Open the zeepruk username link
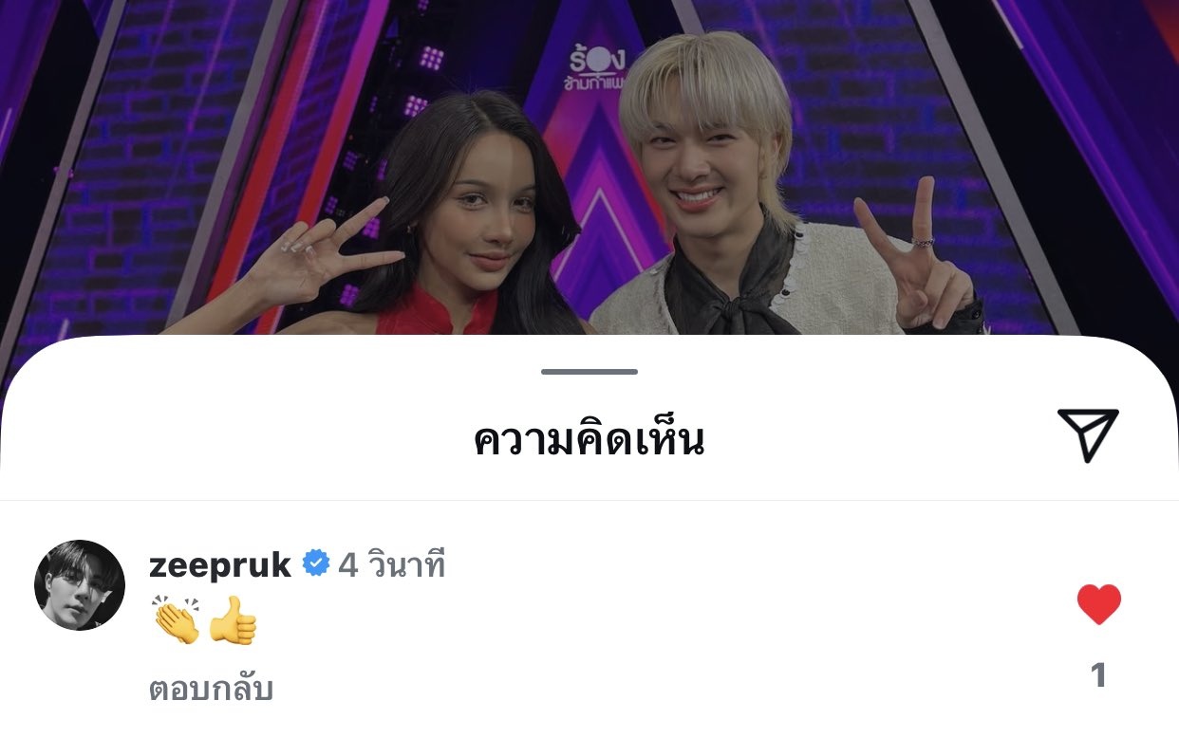Image resolution: width=1179 pixels, height=756 pixels. coord(220,564)
